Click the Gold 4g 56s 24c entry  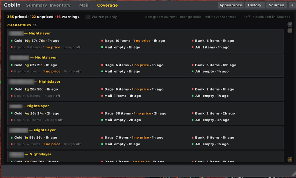coord(35,113)
